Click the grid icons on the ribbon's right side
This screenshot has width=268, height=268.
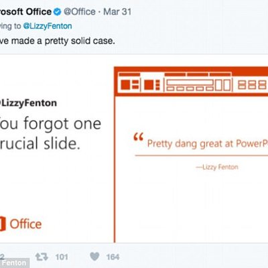253,85
